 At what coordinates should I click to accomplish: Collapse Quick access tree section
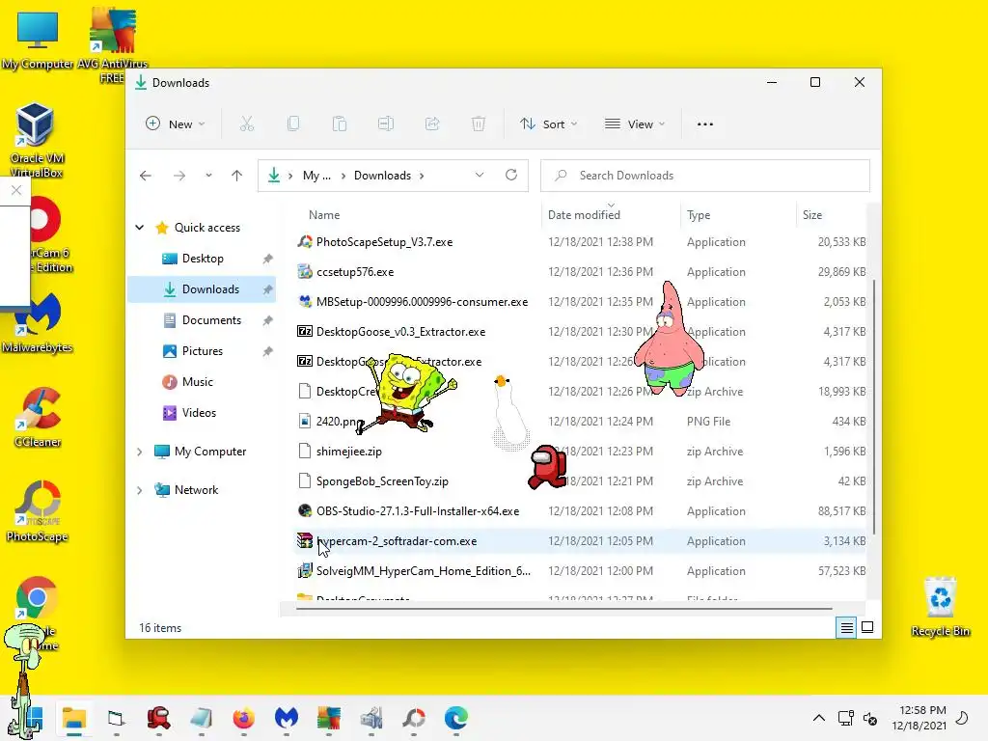click(139, 228)
